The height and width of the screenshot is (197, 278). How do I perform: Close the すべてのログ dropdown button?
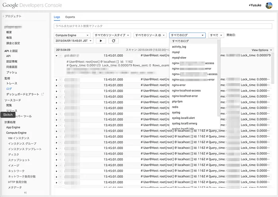(x=187, y=35)
